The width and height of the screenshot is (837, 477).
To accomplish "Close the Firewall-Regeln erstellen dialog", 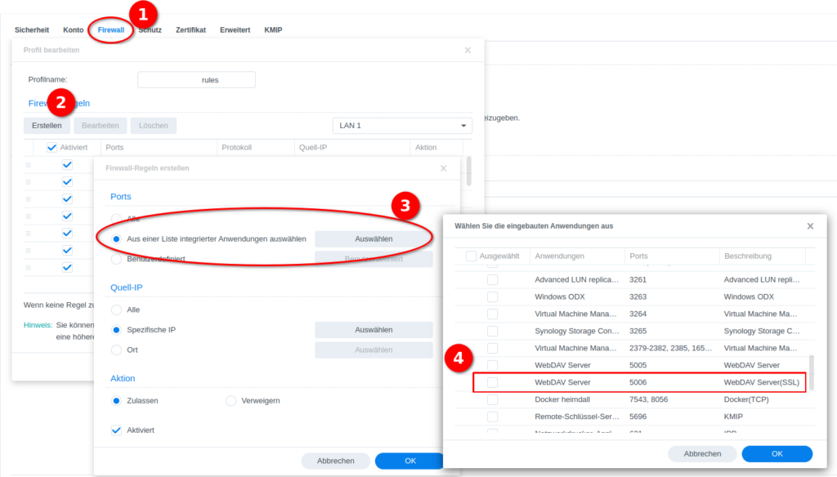I will coord(443,168).
